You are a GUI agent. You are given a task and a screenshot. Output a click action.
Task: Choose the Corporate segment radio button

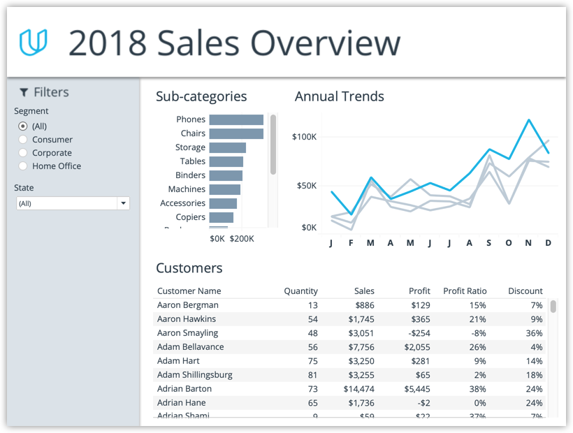pos(23,153)
